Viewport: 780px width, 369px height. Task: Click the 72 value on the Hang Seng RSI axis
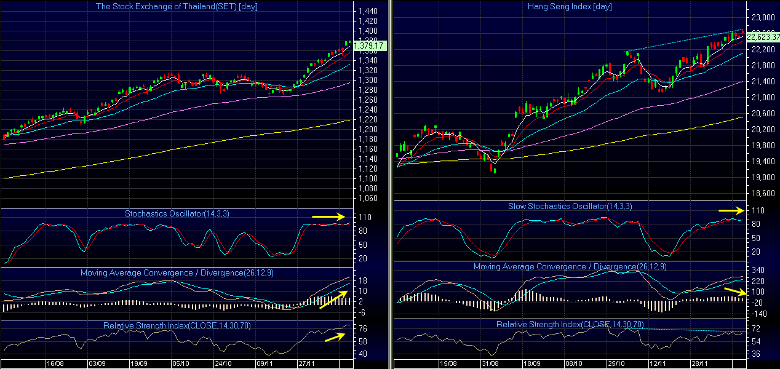click(755, 328)
